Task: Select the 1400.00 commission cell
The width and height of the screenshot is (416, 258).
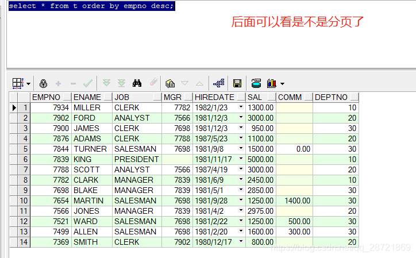Action: 295,201
